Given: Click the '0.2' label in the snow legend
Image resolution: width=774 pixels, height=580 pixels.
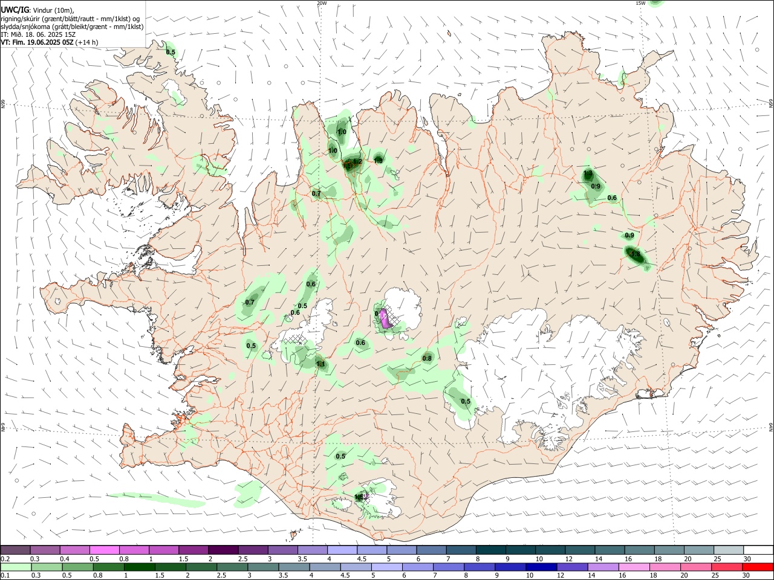Looking at the screenshot, I should pyautogui.click(x=5, y=559).
